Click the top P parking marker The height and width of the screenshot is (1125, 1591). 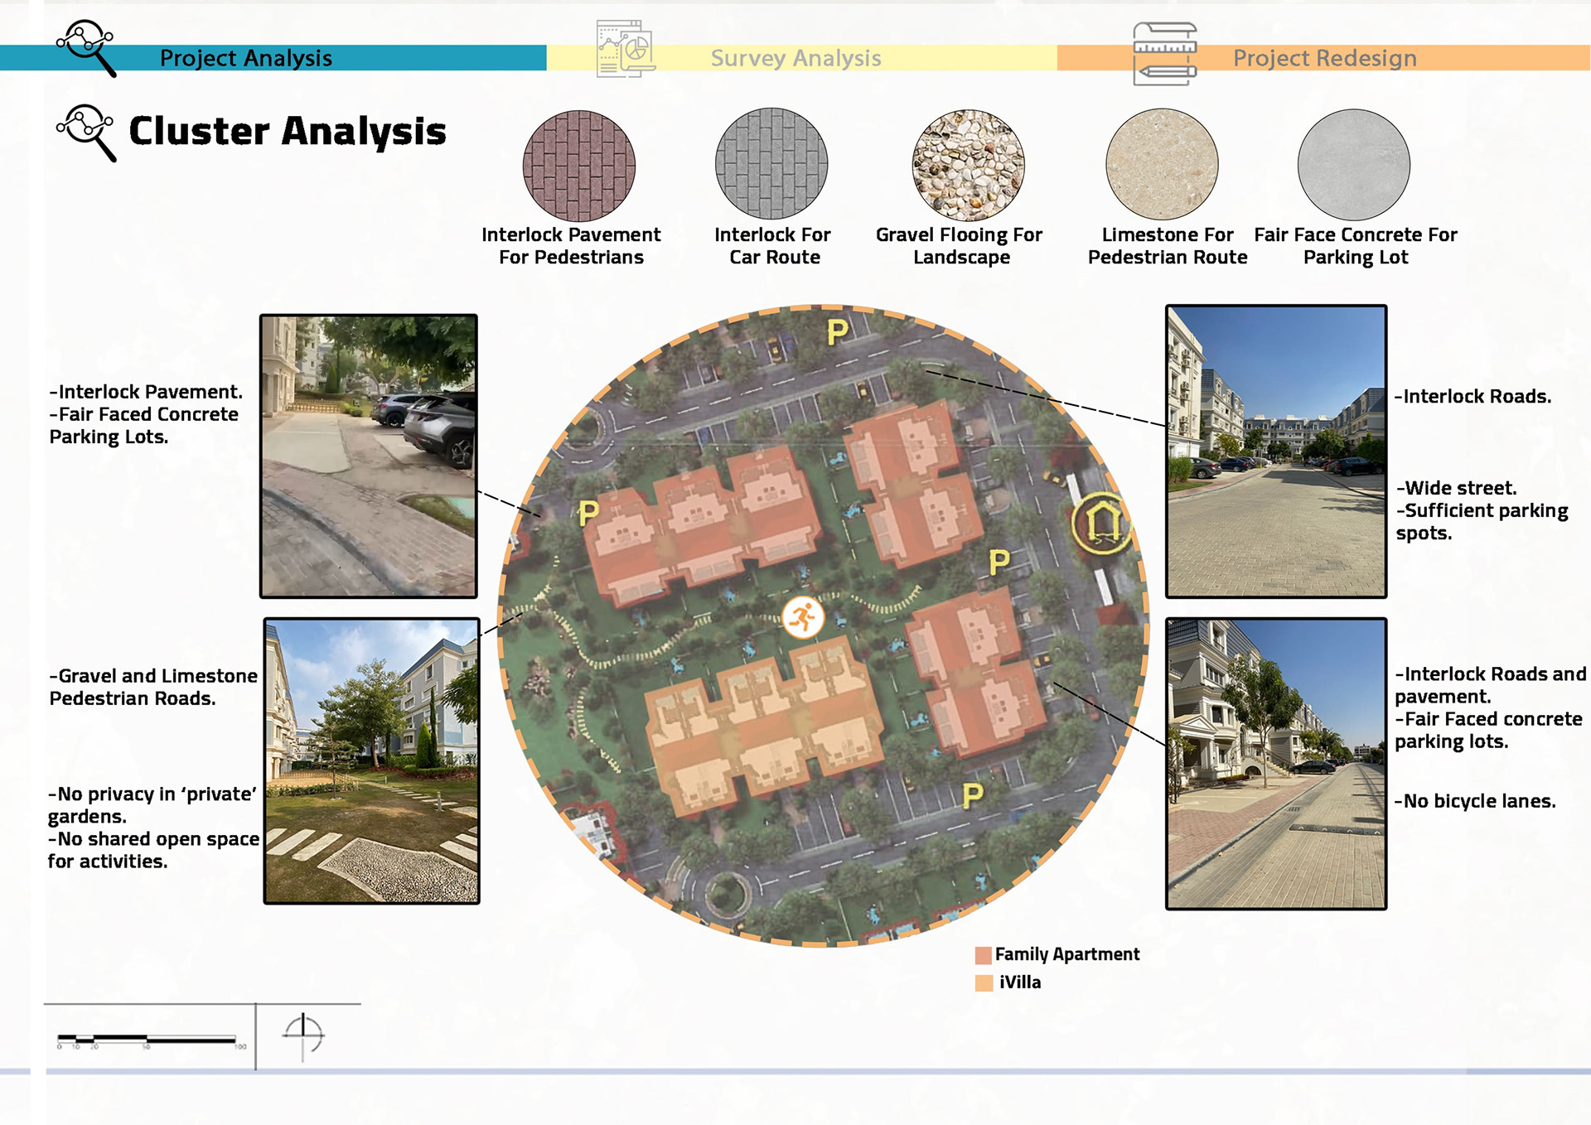(837, 332)
